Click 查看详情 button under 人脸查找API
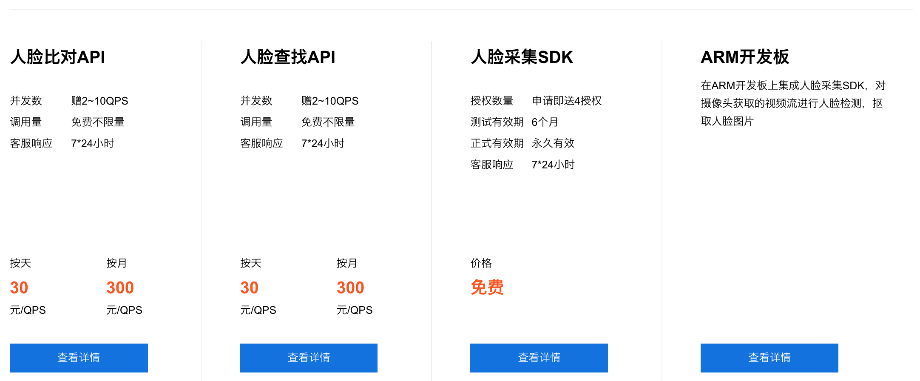The width and height of the screenshot is (920, 381). [309, 358]
